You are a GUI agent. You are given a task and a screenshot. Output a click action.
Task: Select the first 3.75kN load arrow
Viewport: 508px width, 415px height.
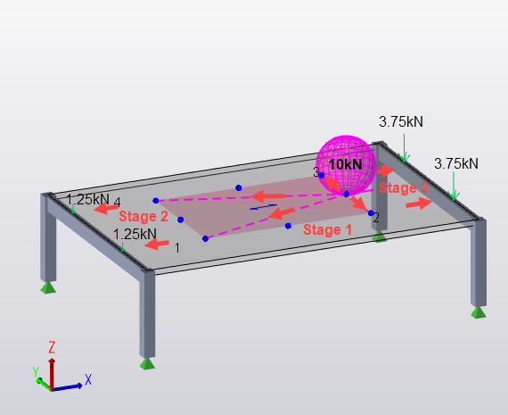404,148
